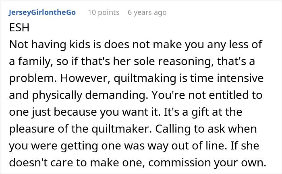
Task: Click the "6 years ago" timestamp
Action: [x=147, y=12]
